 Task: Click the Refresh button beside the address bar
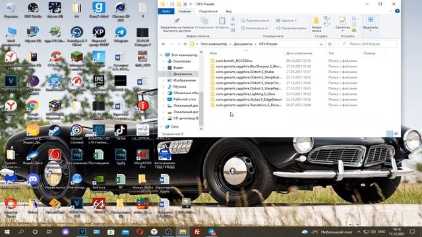(x=330, y=44)
